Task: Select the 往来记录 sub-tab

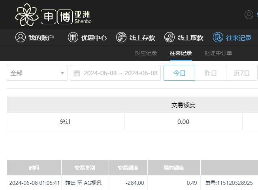Action: pyautogui.click(x=181, y=53)
